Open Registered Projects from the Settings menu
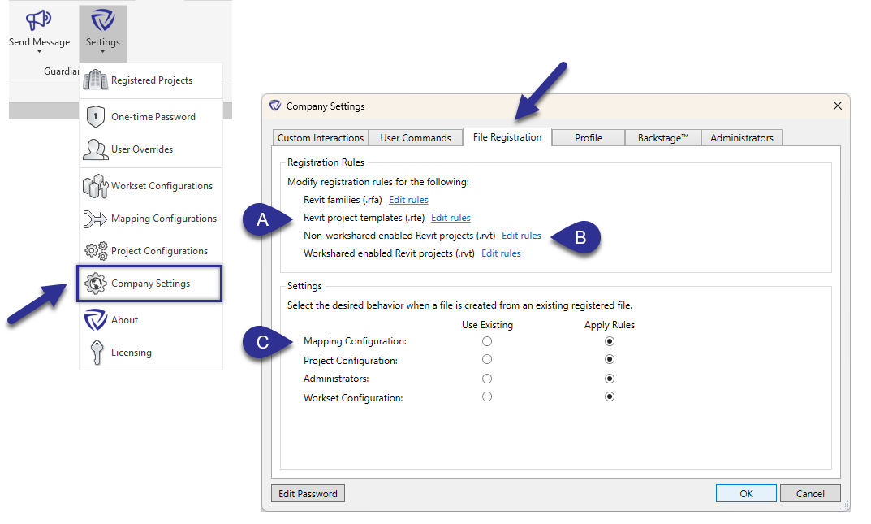871x524 pixels. [x=96, y=80]
